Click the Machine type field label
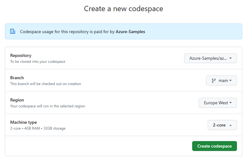The image size is (245, 159). [23, 122]
